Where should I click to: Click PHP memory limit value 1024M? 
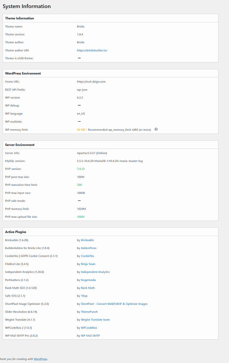pyautogui.click(x=81, y=209)
